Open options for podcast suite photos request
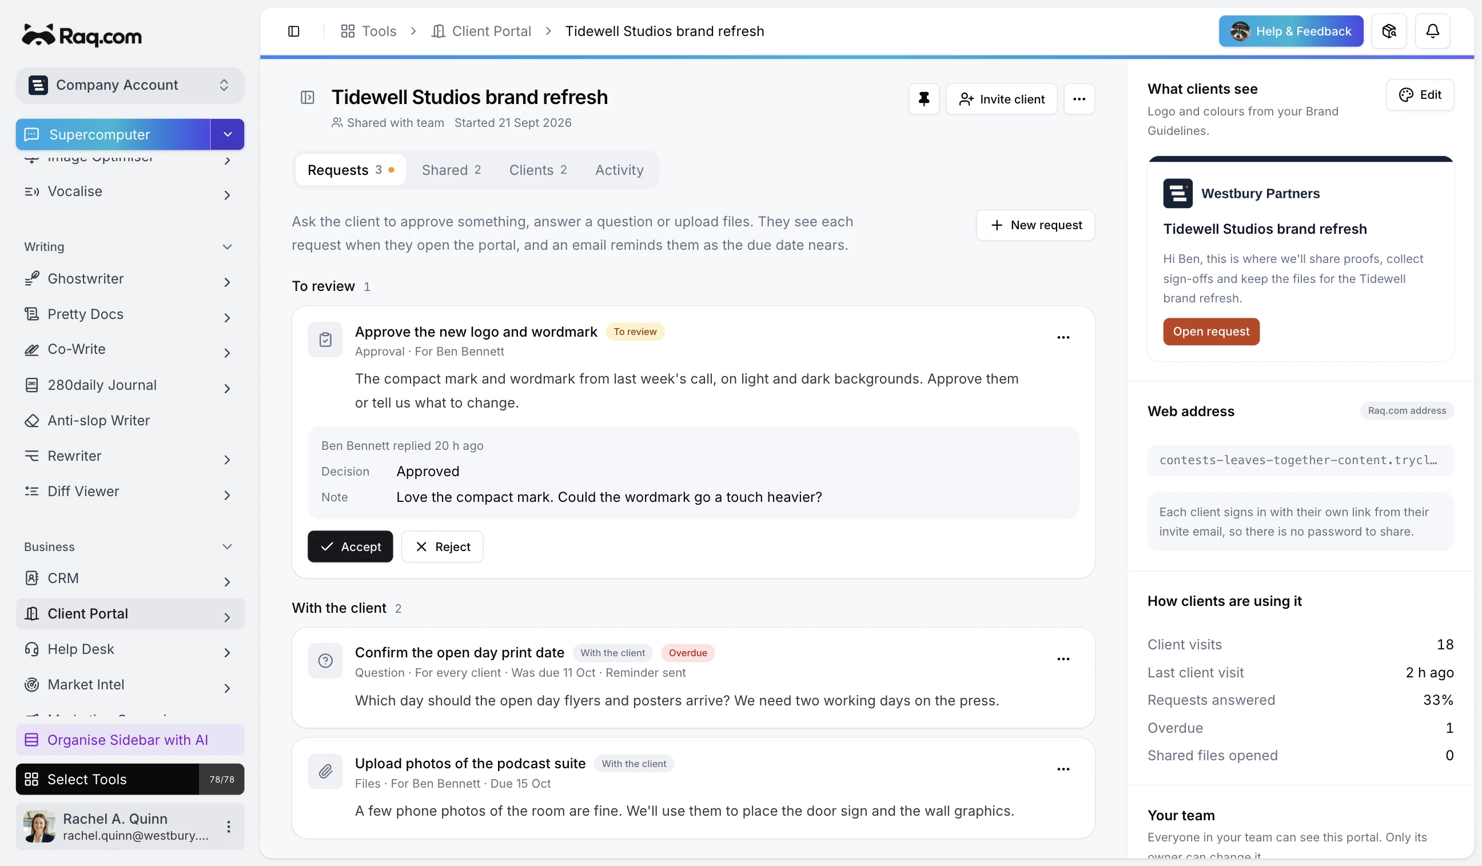 [x=1063, y=769]
